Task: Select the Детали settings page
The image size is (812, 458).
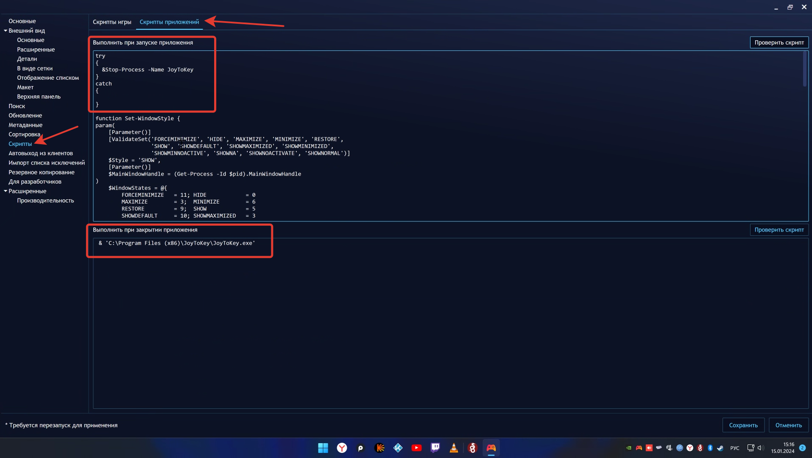Action: coord(27,59)
